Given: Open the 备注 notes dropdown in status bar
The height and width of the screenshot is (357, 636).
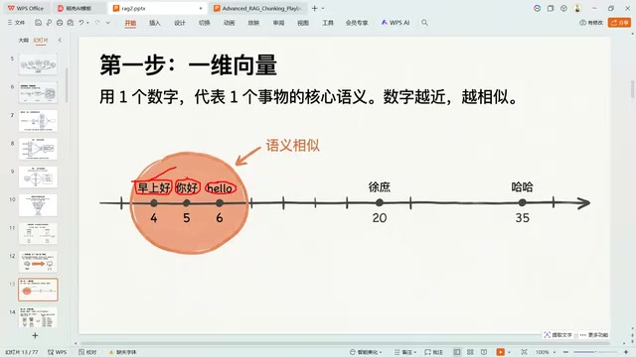Looking at the screenshot, I should (405, 352).
